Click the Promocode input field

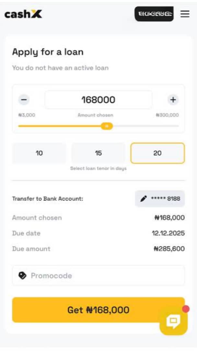(97, 276)
